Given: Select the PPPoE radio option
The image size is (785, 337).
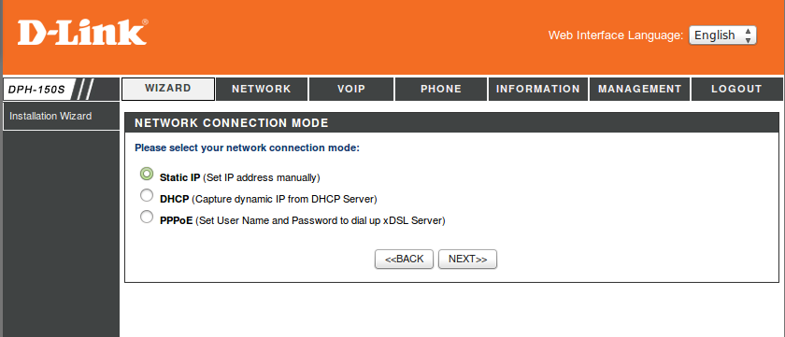Looking at the screenshot, I should (147, 217).
